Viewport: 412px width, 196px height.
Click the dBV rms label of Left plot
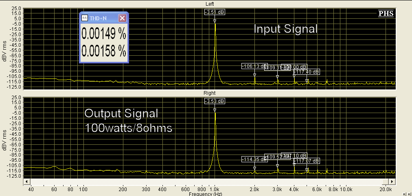click(4, 51)
